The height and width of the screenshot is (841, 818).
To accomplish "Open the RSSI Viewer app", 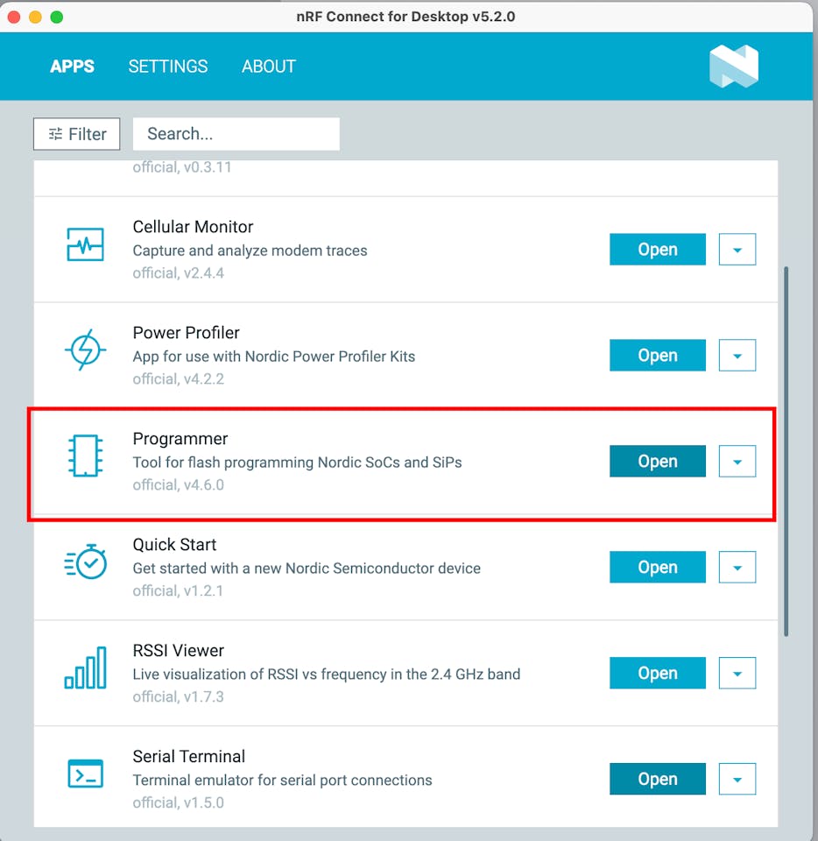I will tap(658, 673).
